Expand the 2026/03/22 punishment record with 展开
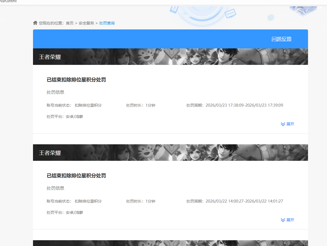Screen dimensions: 327x246 click(x=287, y=220)
